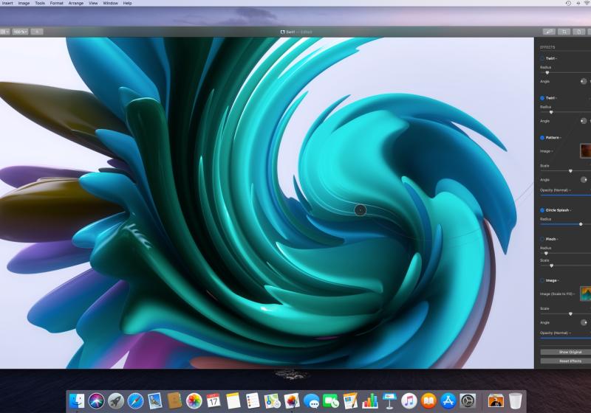The image size is (591, 413).
Task: Open Keynote podium icon in dock
Action: tap(389, 401)
